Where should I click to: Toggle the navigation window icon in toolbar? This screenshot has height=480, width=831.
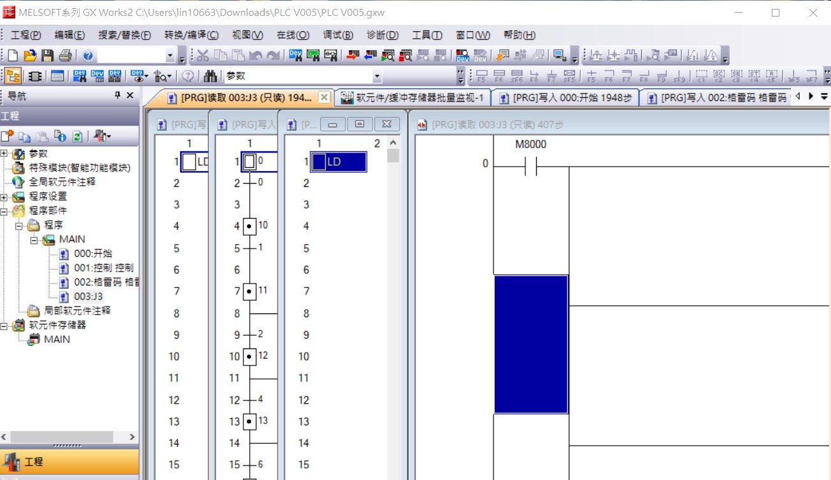13,76
